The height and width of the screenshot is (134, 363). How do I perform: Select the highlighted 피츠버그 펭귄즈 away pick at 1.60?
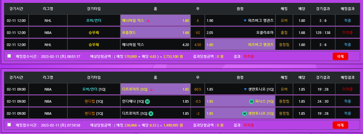click(240, 45)
